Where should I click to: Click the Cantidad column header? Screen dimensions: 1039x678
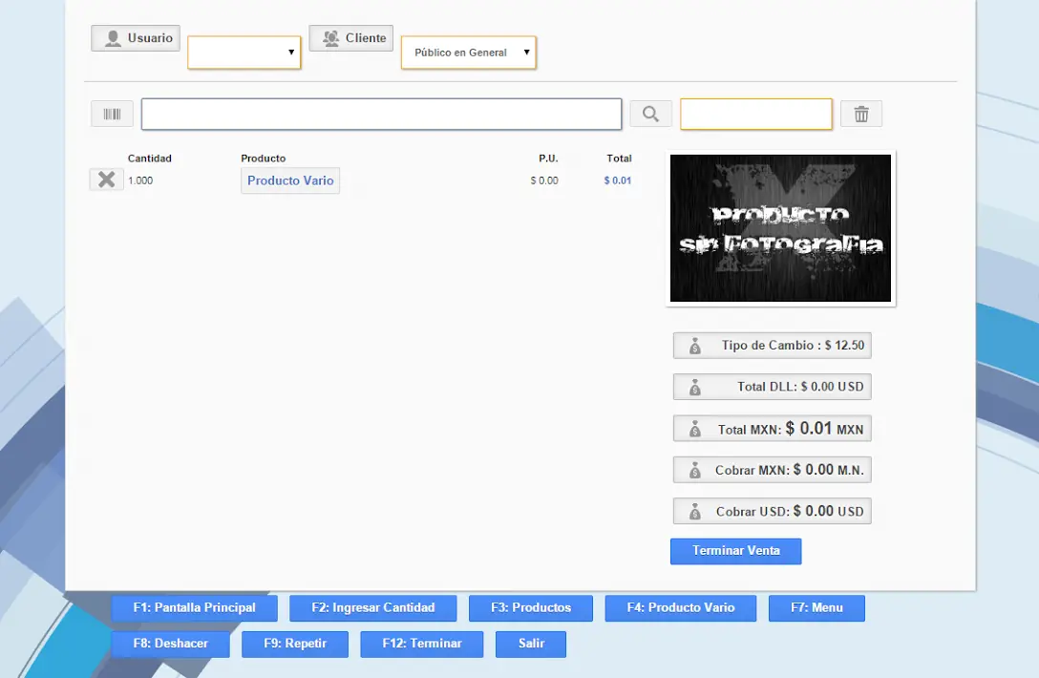150,159
